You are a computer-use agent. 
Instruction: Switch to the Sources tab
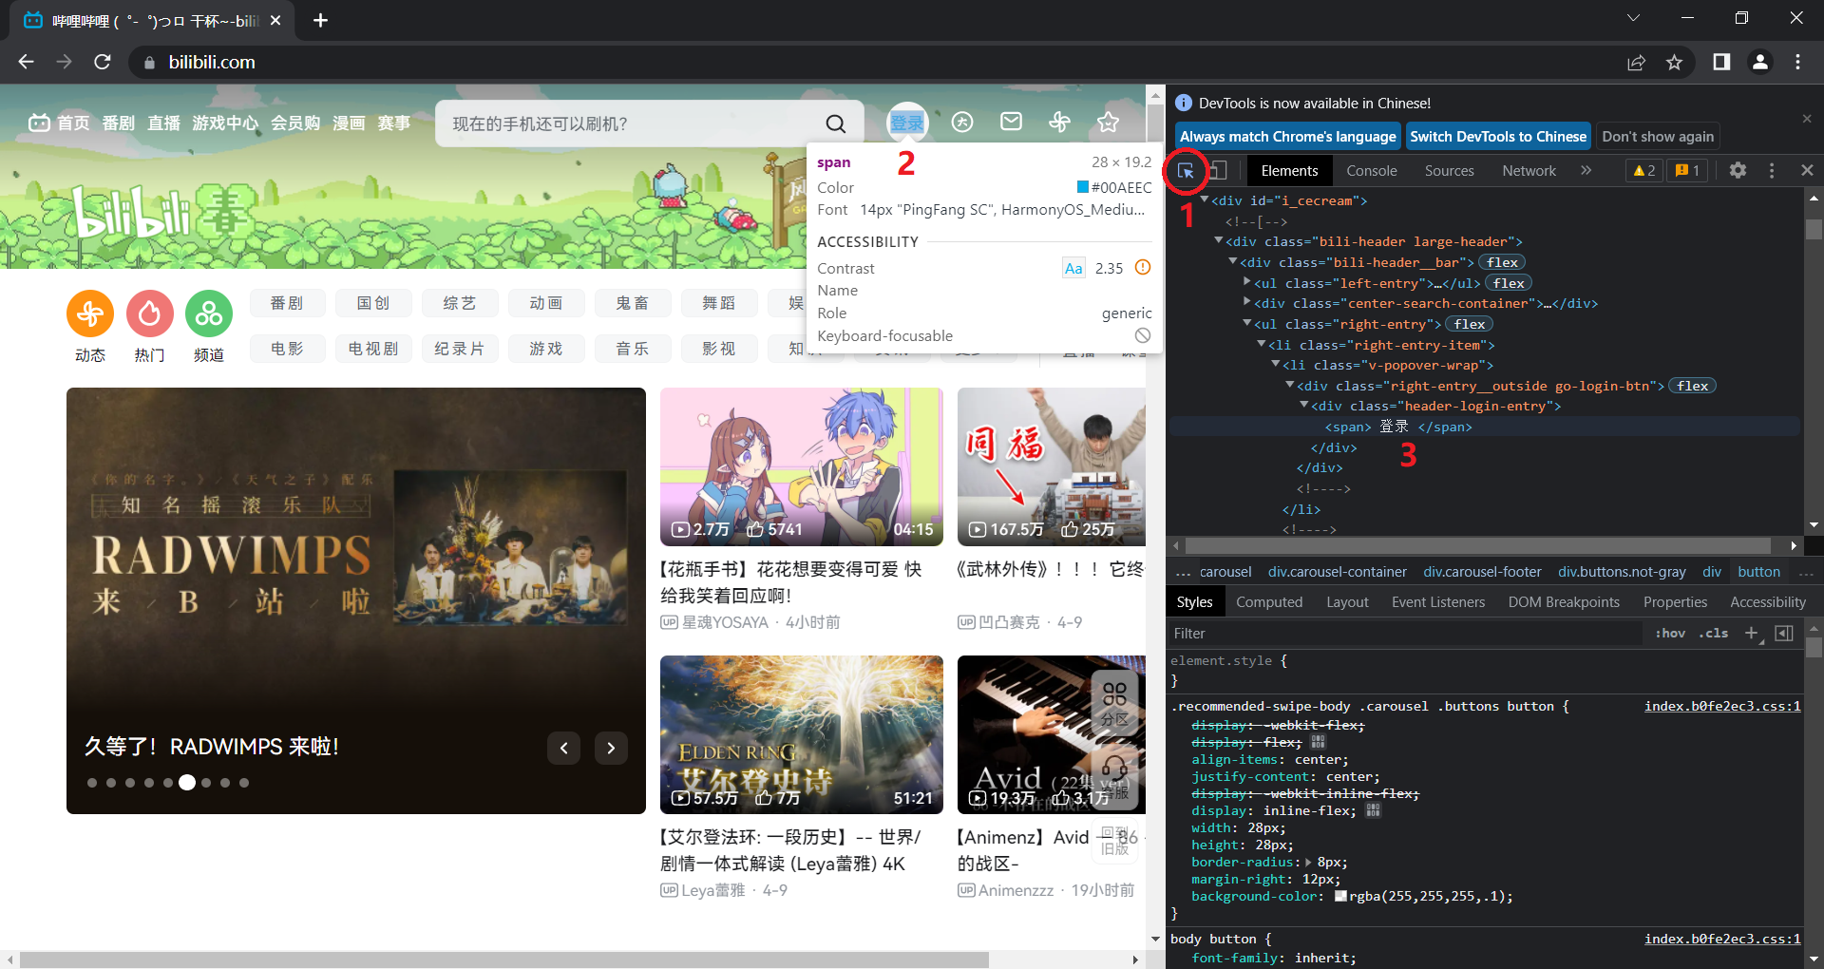[x=1449, y=171]
